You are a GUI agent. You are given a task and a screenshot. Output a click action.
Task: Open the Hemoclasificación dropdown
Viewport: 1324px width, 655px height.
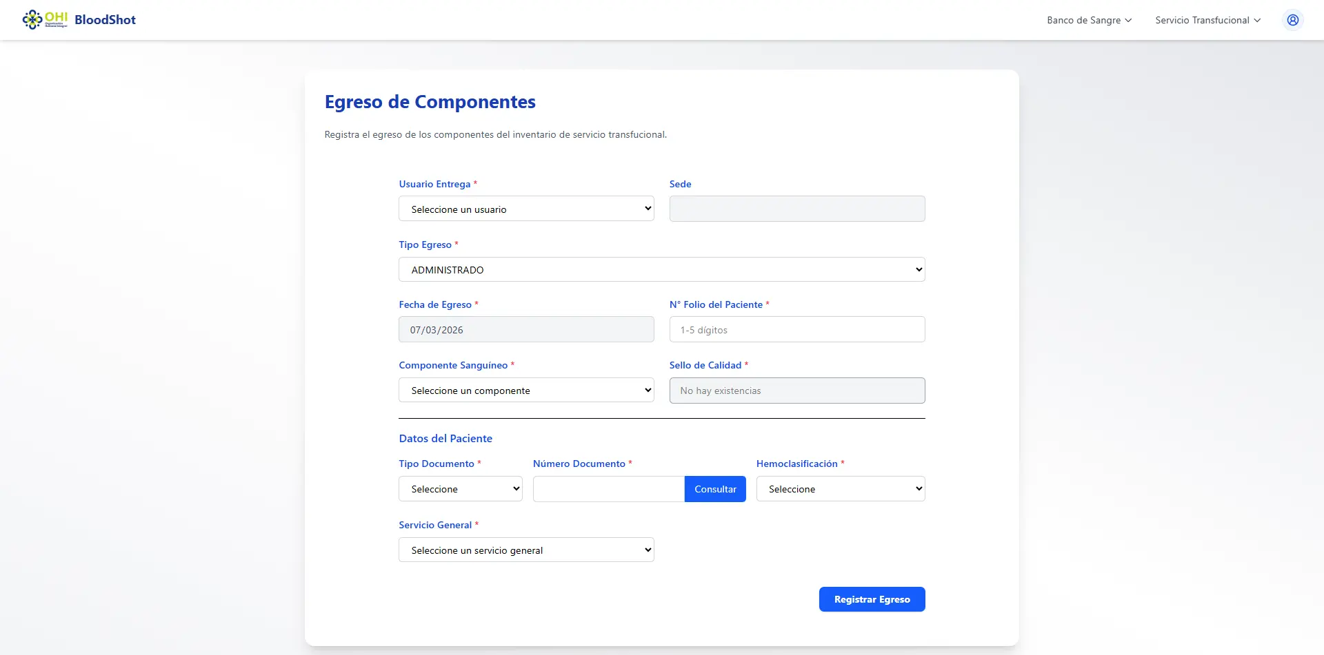point(841,489)
